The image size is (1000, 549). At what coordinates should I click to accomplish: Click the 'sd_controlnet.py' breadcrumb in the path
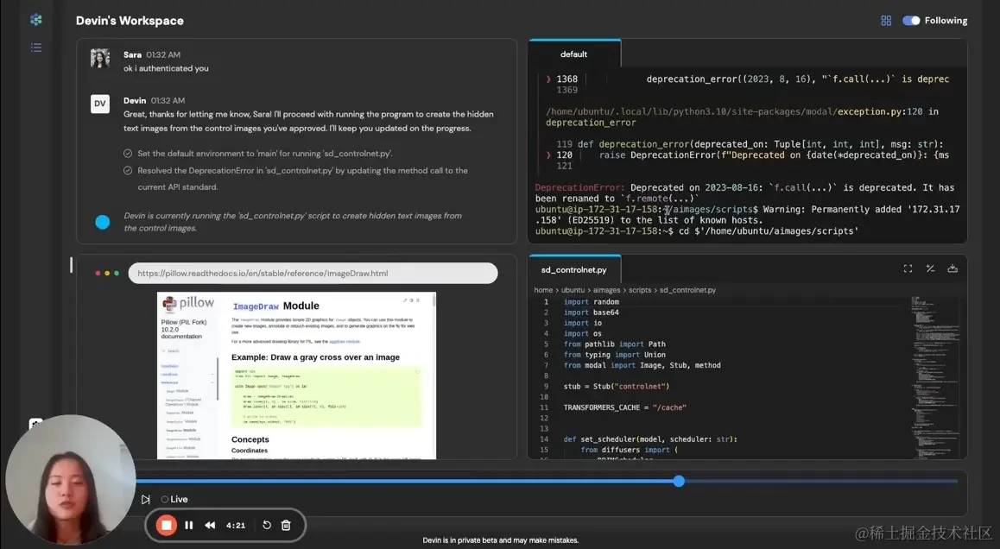pos(687,290)
